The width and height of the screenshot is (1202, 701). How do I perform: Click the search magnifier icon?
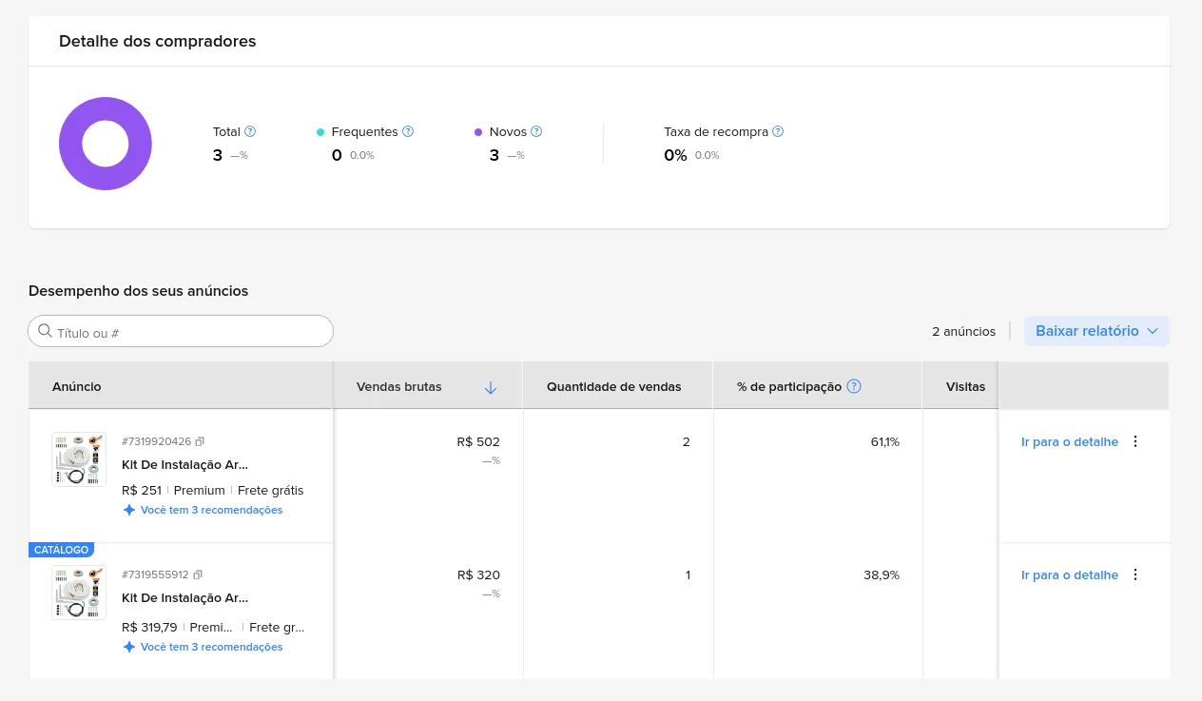(45, 331)
